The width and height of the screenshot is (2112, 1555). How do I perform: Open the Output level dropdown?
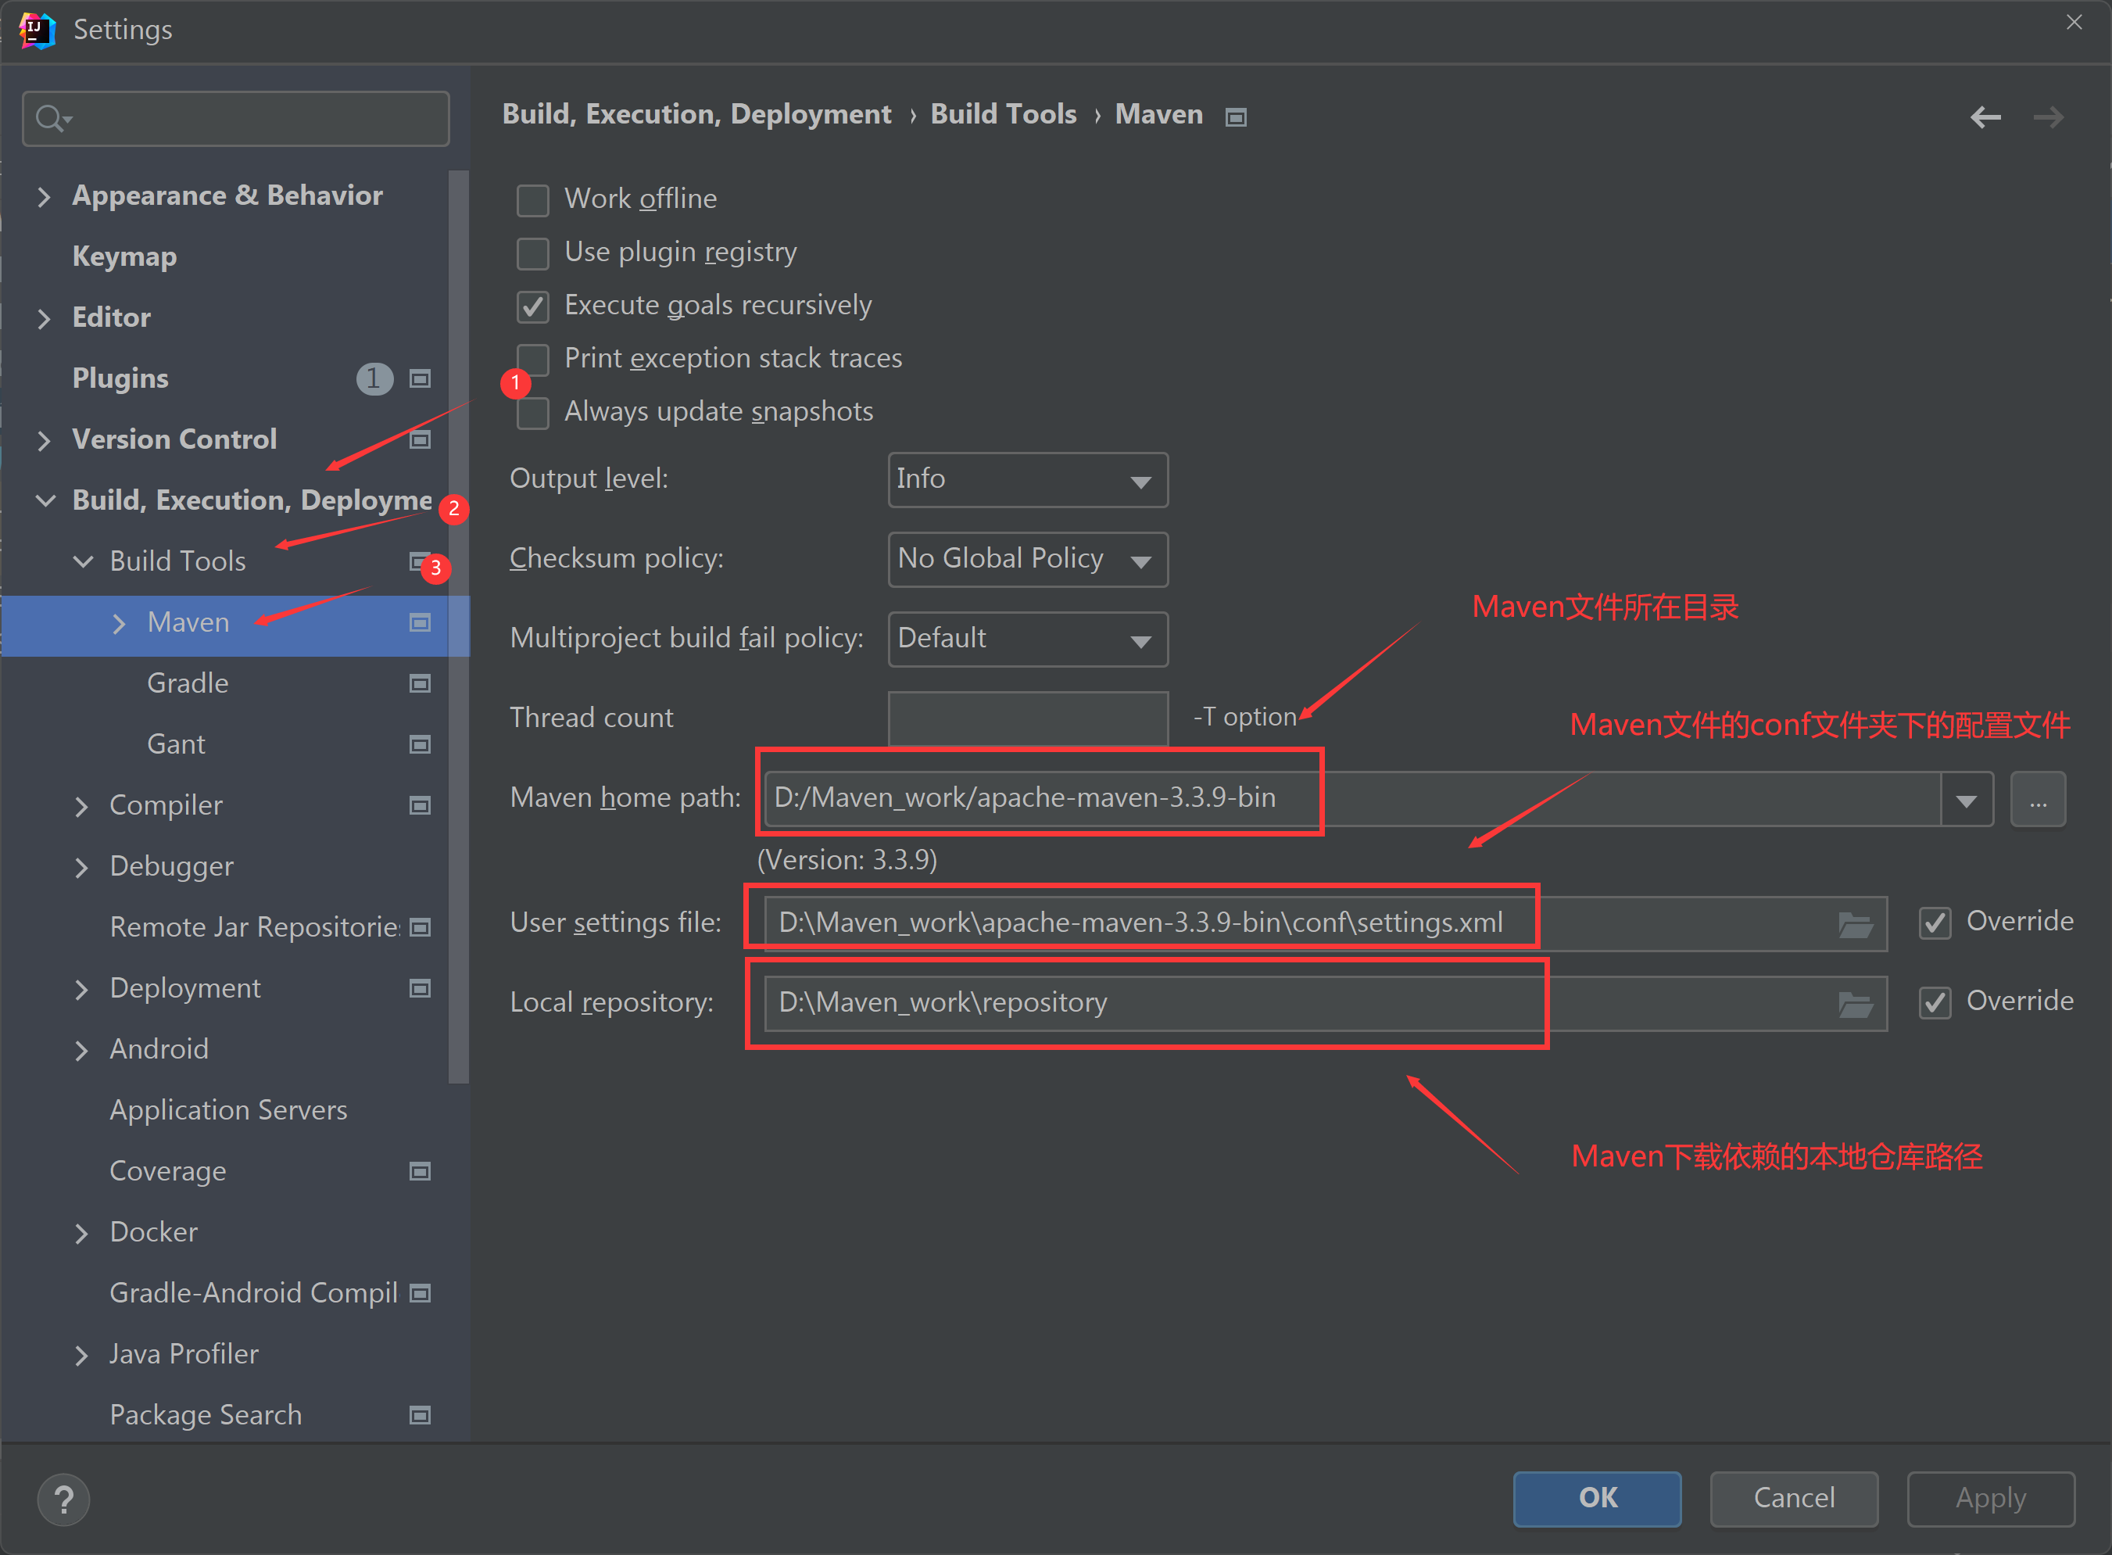click(1027, 480)
